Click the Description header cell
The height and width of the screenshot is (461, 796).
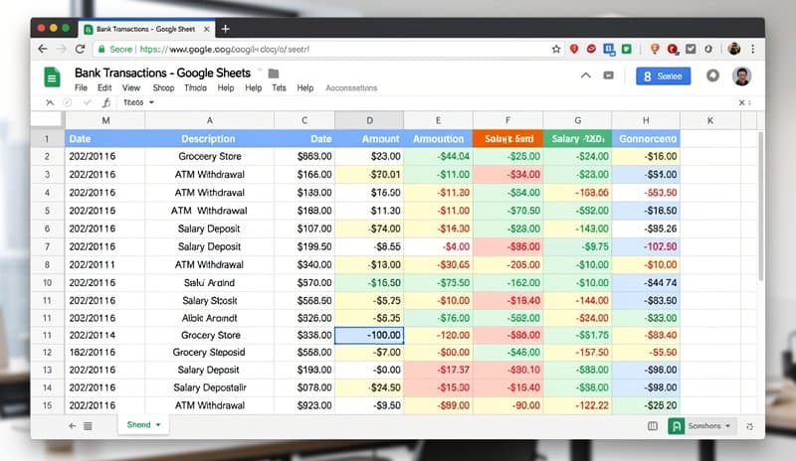209,138
